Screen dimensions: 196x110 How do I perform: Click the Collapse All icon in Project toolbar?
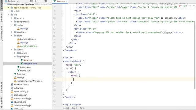pyautogui.click(x=40, y=1)
